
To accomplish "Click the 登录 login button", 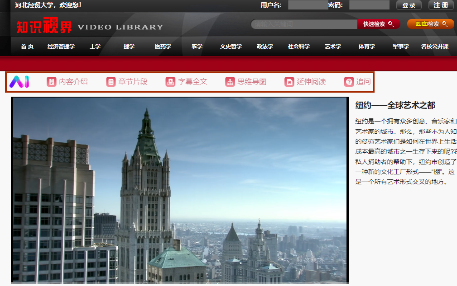I will coord(409,5).
